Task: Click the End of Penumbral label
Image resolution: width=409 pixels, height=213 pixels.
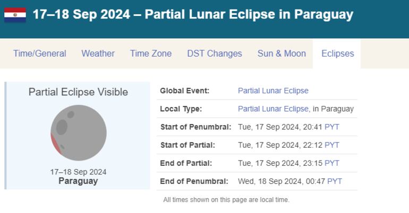Action: click(x=194, y=181)
